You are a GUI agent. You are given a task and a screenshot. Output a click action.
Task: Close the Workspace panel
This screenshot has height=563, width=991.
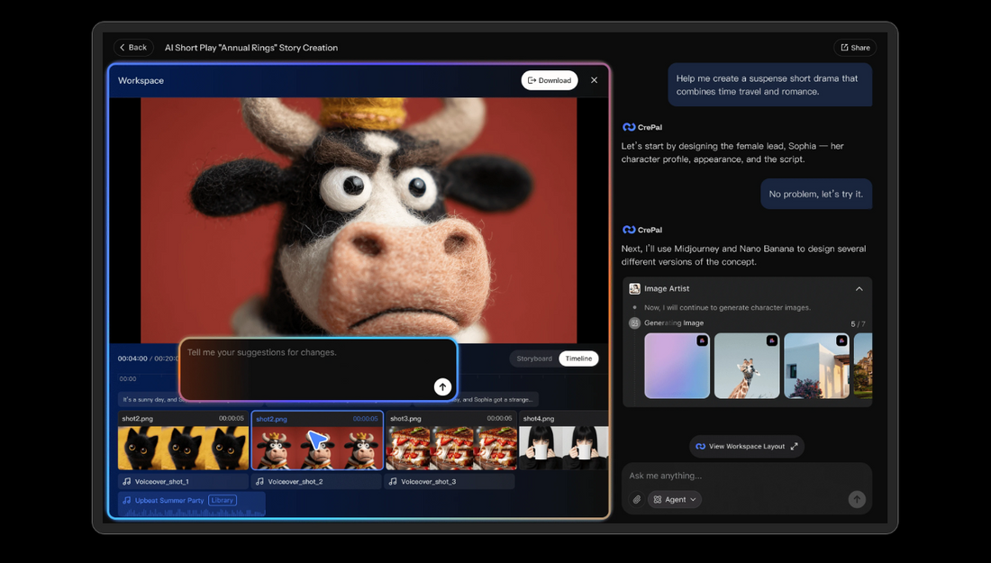[x=594, y=80]
